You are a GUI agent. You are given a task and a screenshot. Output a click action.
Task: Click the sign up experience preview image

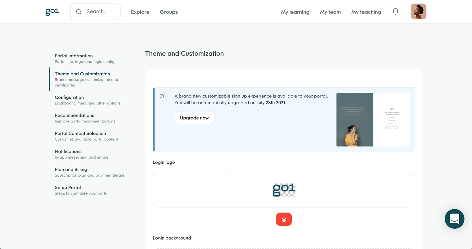[373, 119]
